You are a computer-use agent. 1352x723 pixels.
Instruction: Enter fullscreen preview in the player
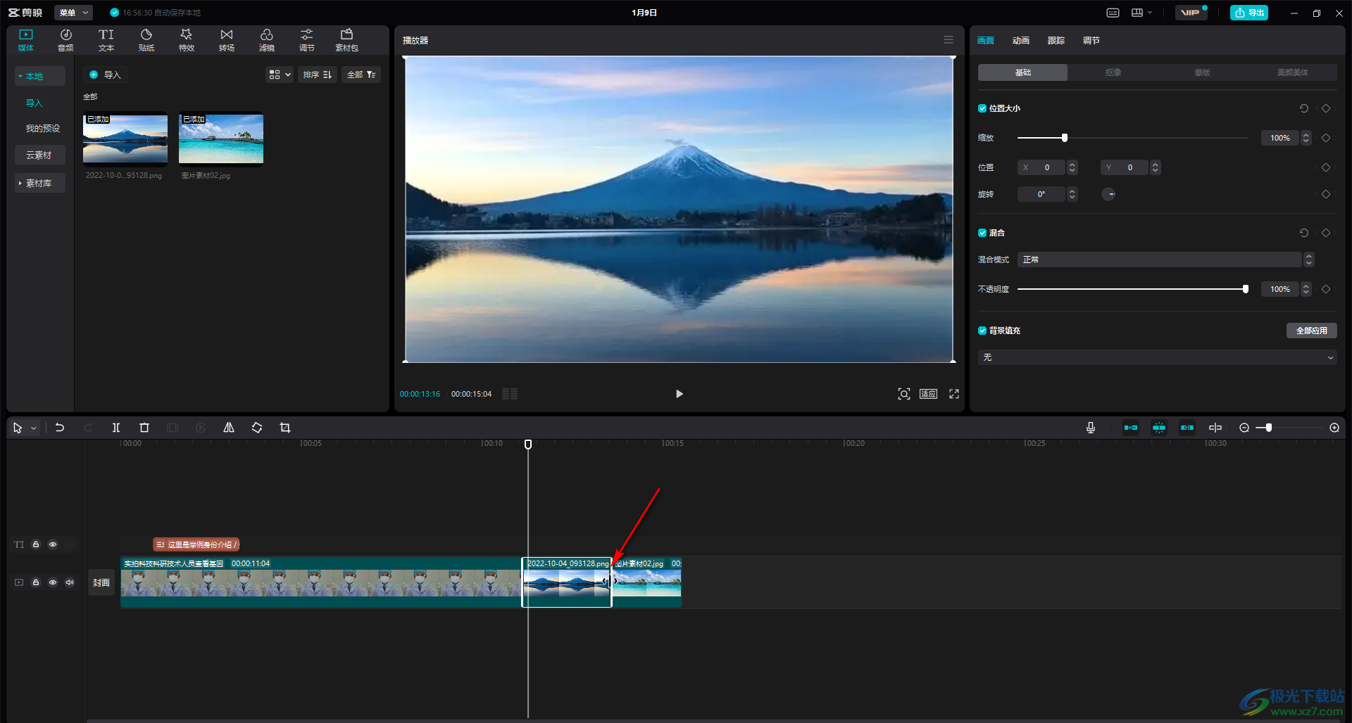coord(954,394)
